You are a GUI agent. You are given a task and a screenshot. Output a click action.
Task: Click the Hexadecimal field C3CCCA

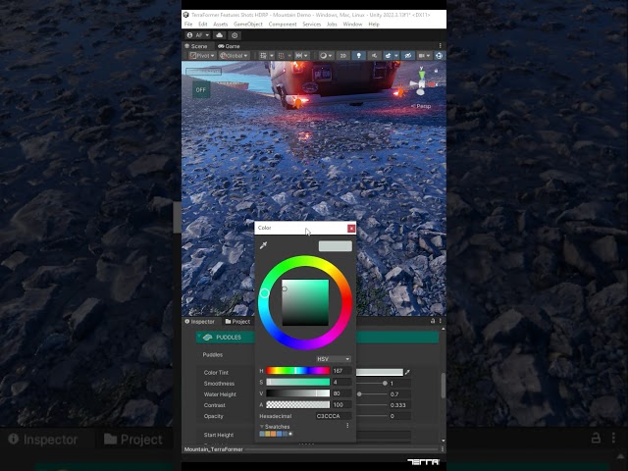334,416
